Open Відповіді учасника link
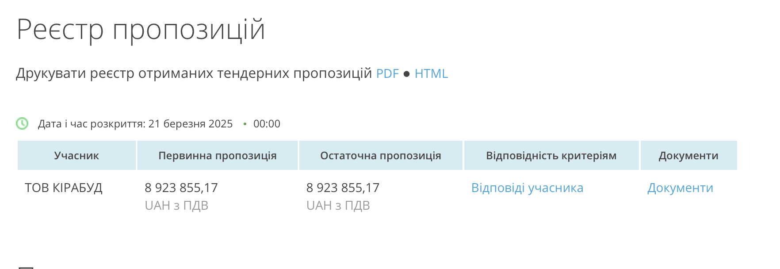Screen dimensions: 780x269 coord(527,188)
